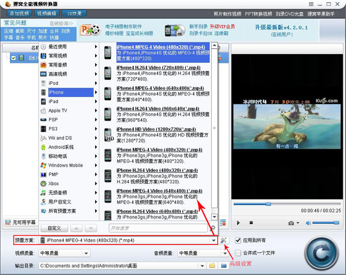Click the 视频编辑 button
Viewport: 346px width, 275px height.
[x=47, y=14]
